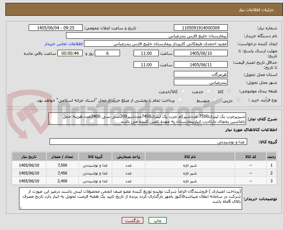
Task: Click the چاپ print button
Action: click(158, 220)
